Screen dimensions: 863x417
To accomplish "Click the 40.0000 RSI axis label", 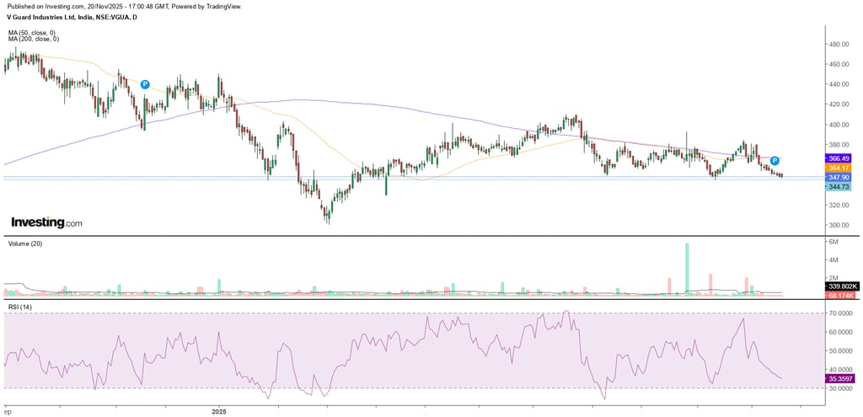I will point(841,370).
